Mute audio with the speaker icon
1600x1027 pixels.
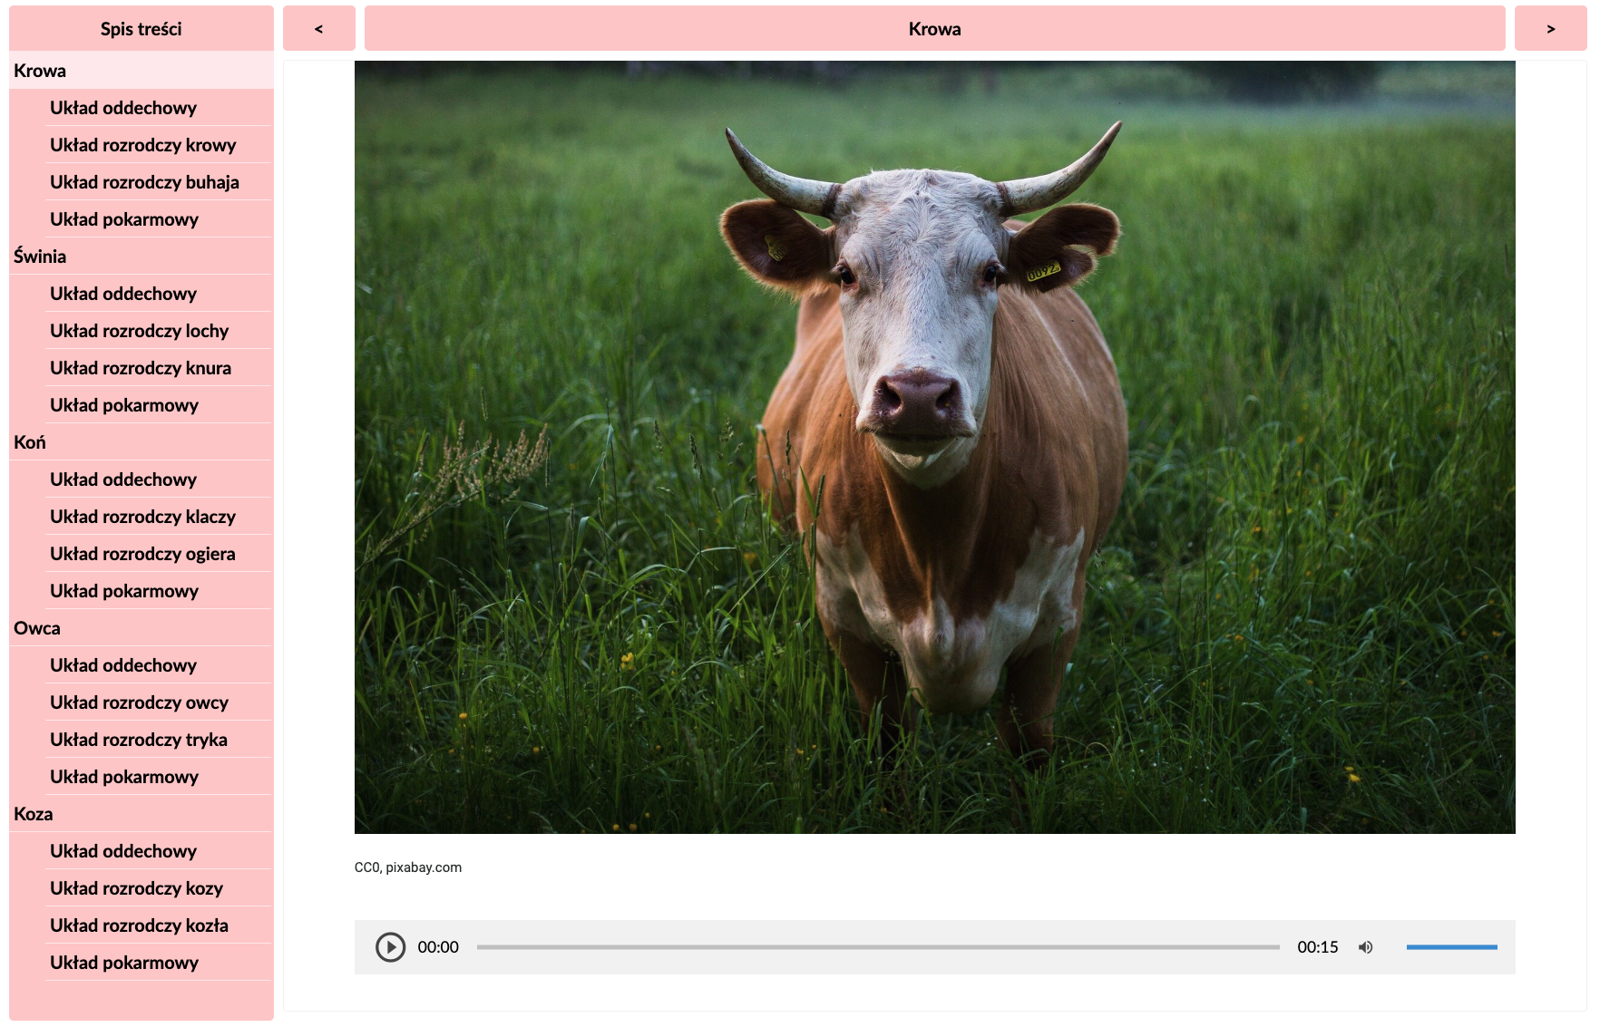(x=1365, y=947)
